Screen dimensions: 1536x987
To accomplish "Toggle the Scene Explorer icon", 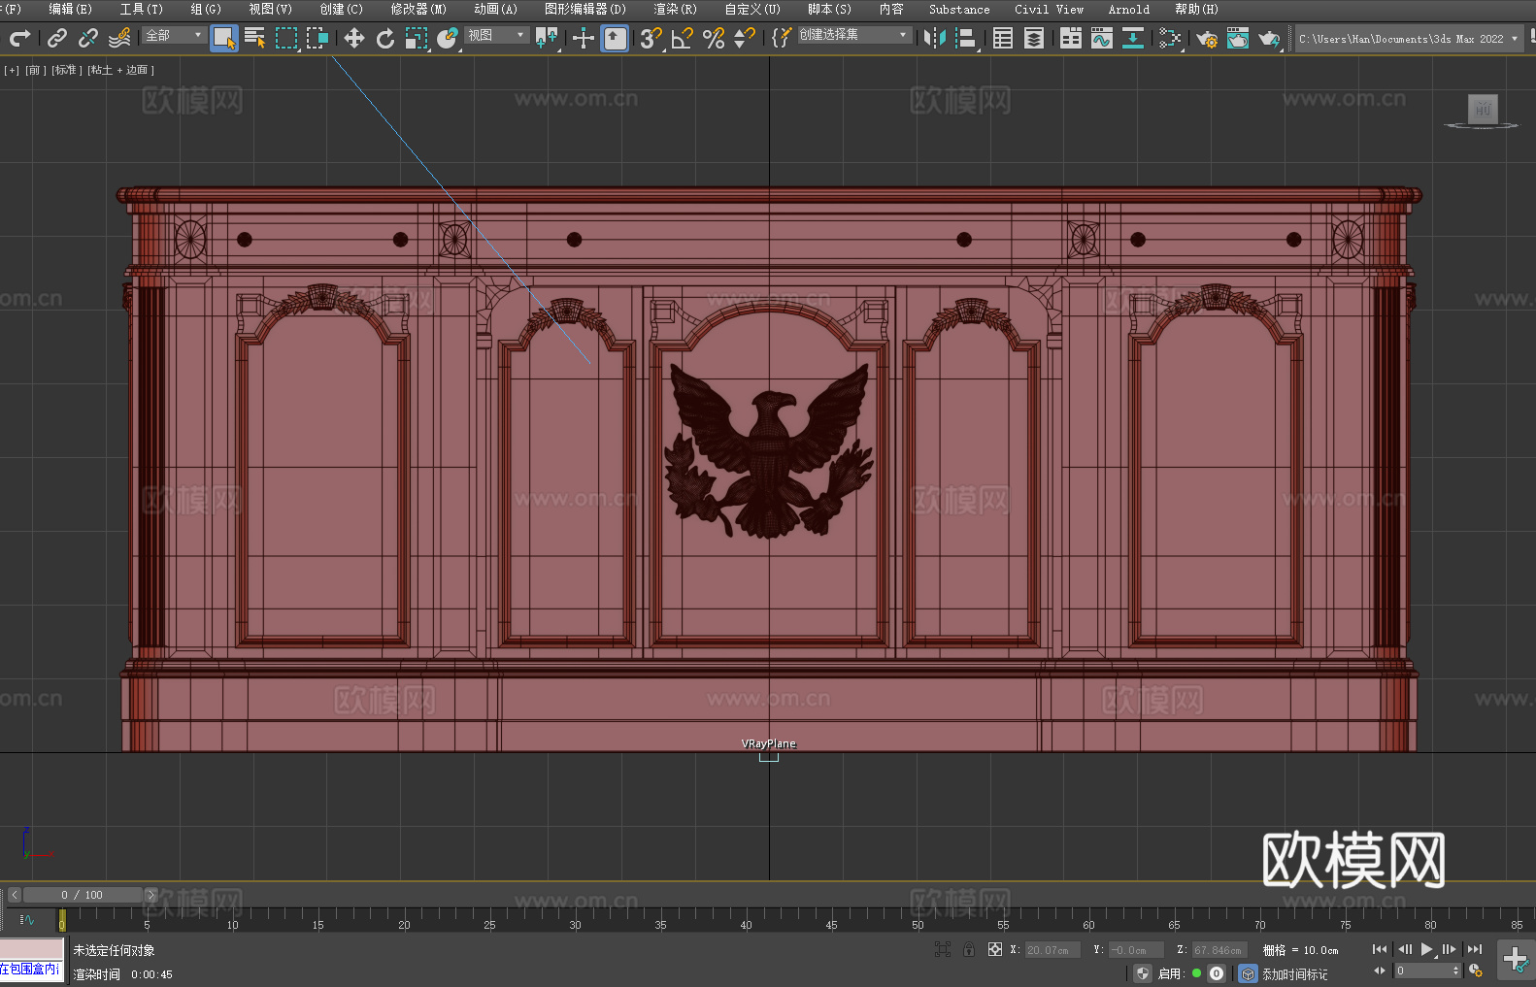I will (1003, 38).
